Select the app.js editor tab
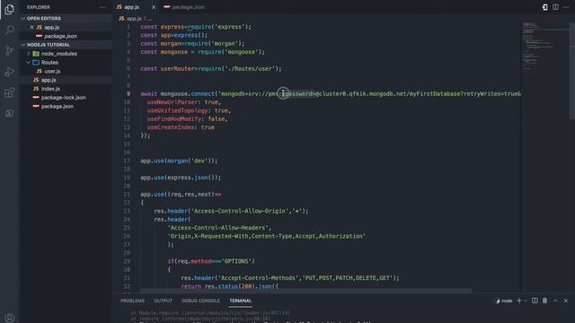Screen dimensions: 575x323 (x=131, y=7)
